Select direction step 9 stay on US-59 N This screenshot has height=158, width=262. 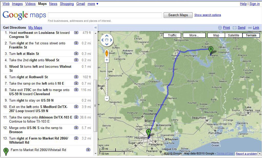coord(47,100)
